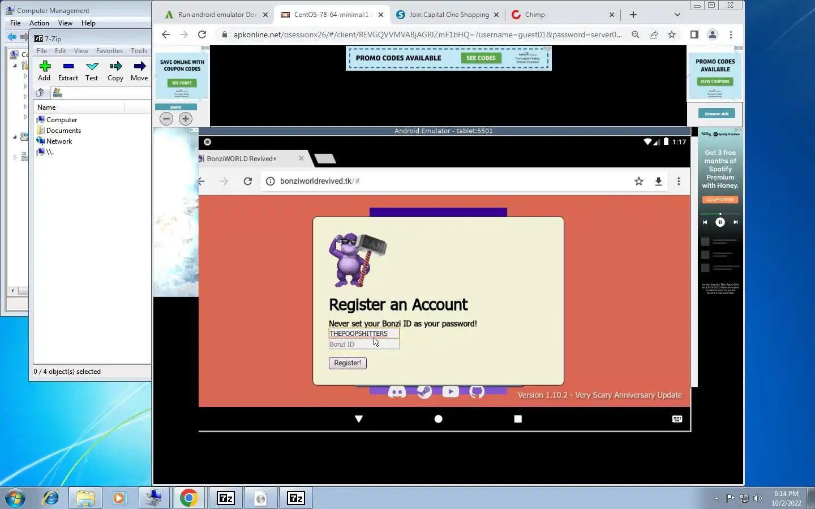Open 7-Zip Favorites menu

(109, 51)
